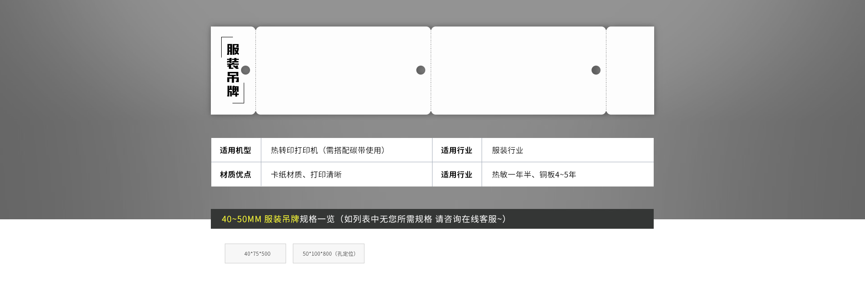865x293 pixels.
Task: Select the 40*75*500 size option
Action: pos(255,253)
